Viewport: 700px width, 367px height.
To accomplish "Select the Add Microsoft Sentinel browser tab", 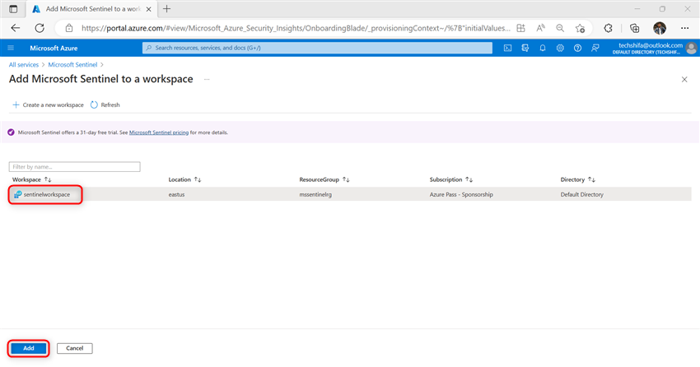I will 91,9.
